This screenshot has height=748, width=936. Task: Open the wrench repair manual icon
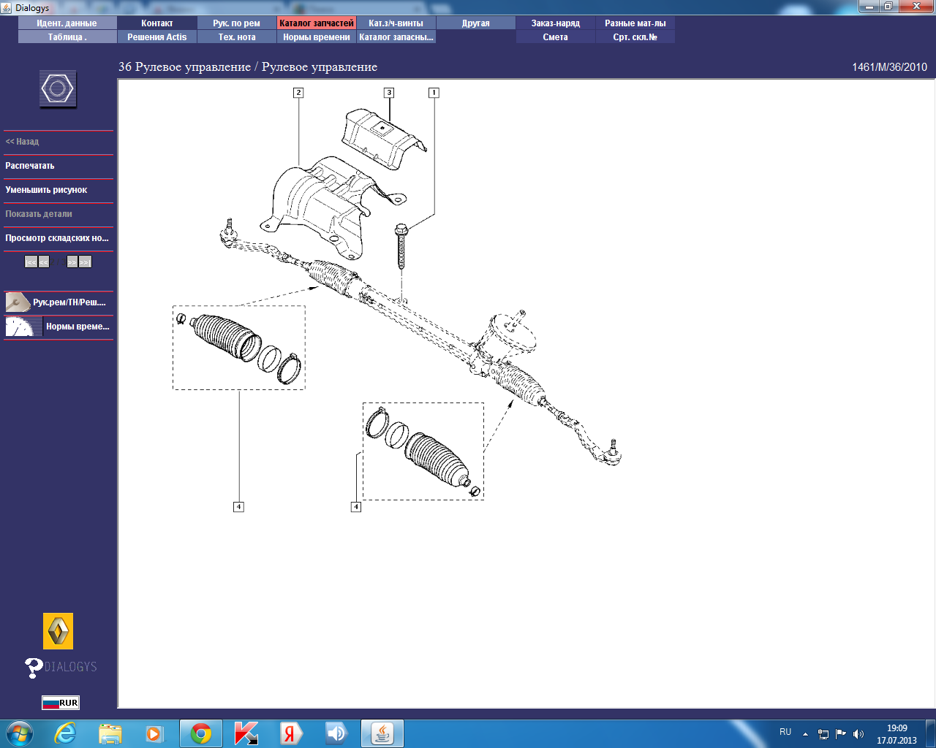(18, 302)
